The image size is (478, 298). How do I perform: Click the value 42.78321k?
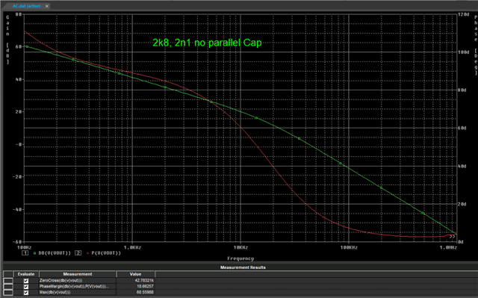(x=144, y=281)
